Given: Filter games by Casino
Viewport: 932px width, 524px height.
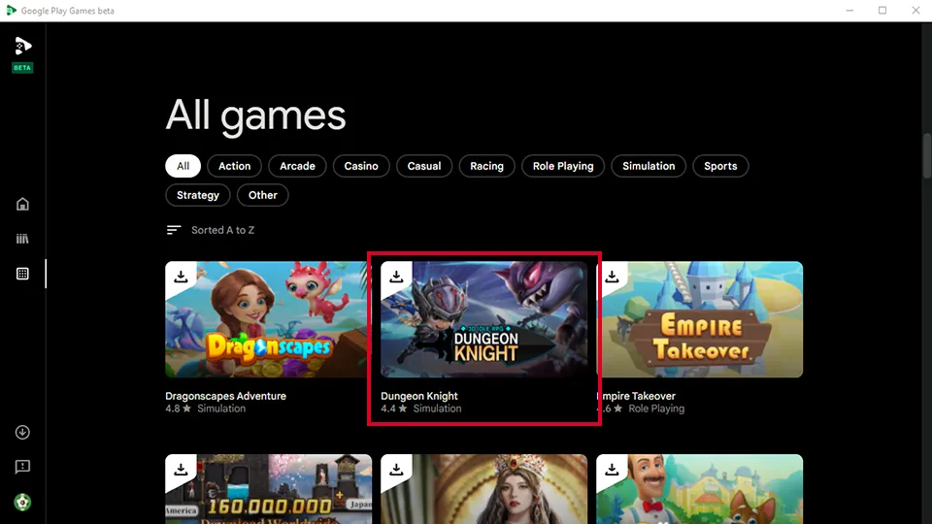Looking at the screenshot, I should click(x=361, y=166).
